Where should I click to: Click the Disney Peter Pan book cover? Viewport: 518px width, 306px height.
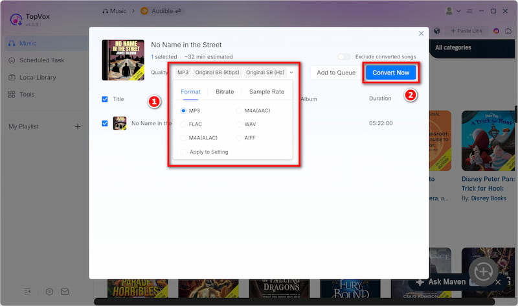click(488, 141)
